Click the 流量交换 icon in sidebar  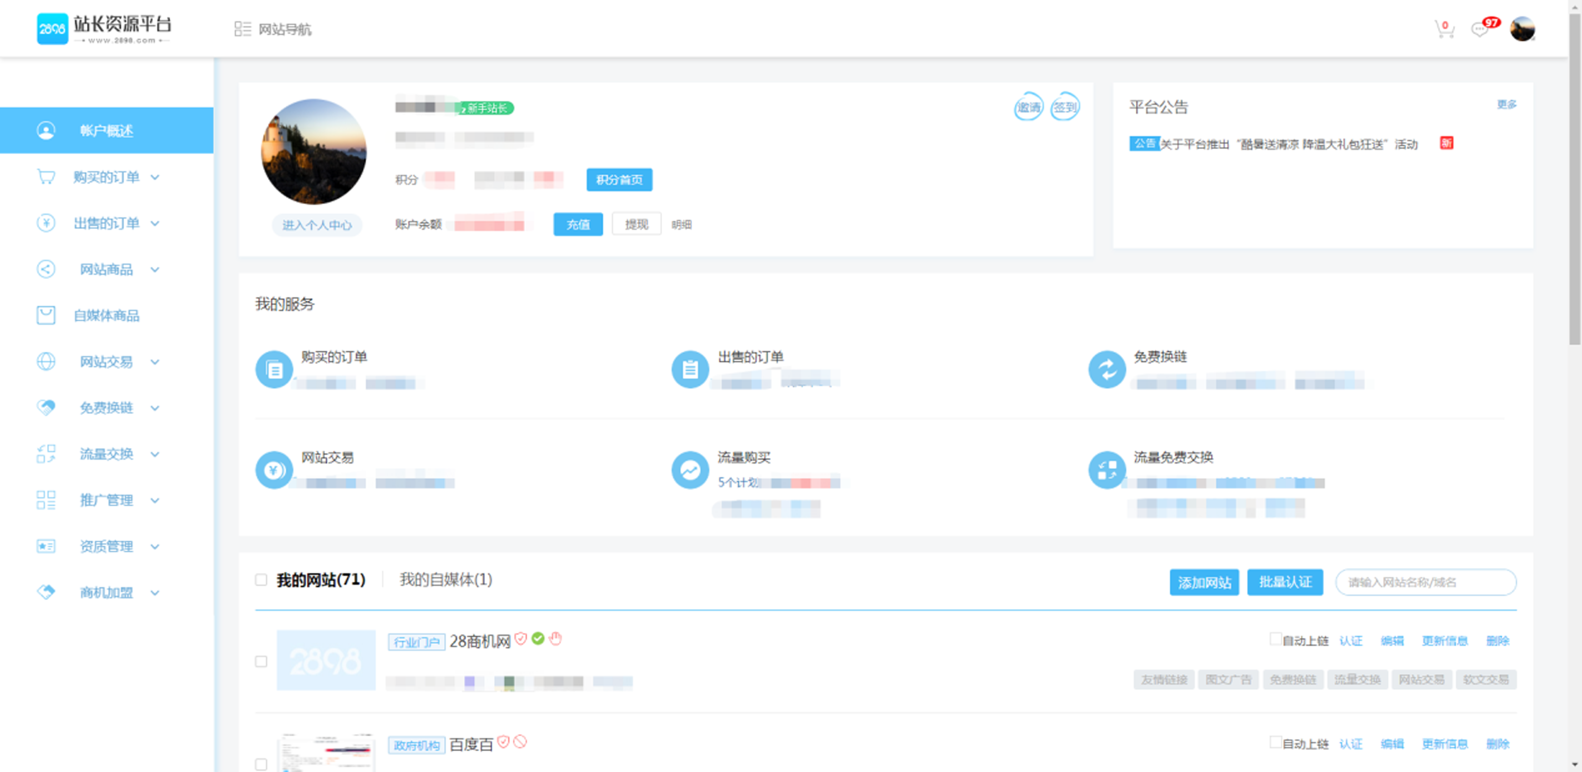point(46,454)
